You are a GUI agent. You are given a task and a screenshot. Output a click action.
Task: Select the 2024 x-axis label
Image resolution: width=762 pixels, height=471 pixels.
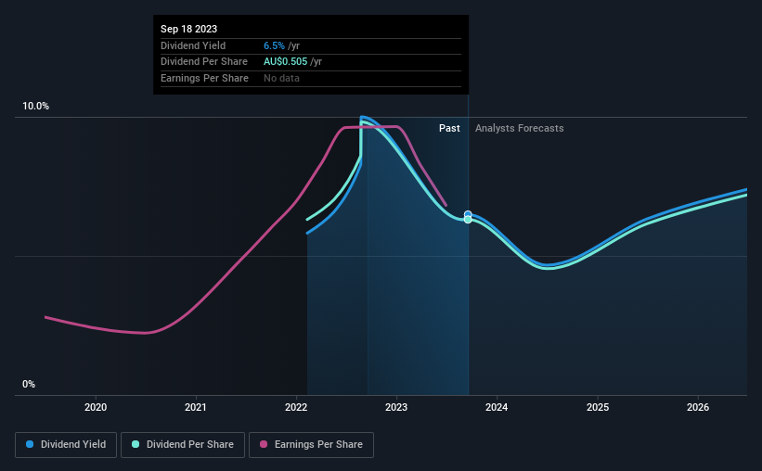(497, 407)
